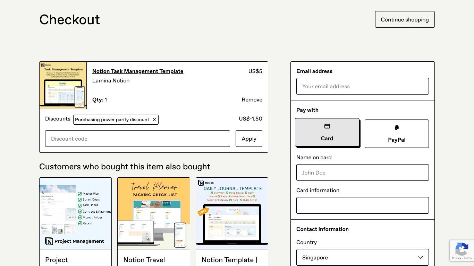The width and height of the screenshot is (474, 266).
Task: Open the Notion Task Management Template link
Action: (138, 71)
